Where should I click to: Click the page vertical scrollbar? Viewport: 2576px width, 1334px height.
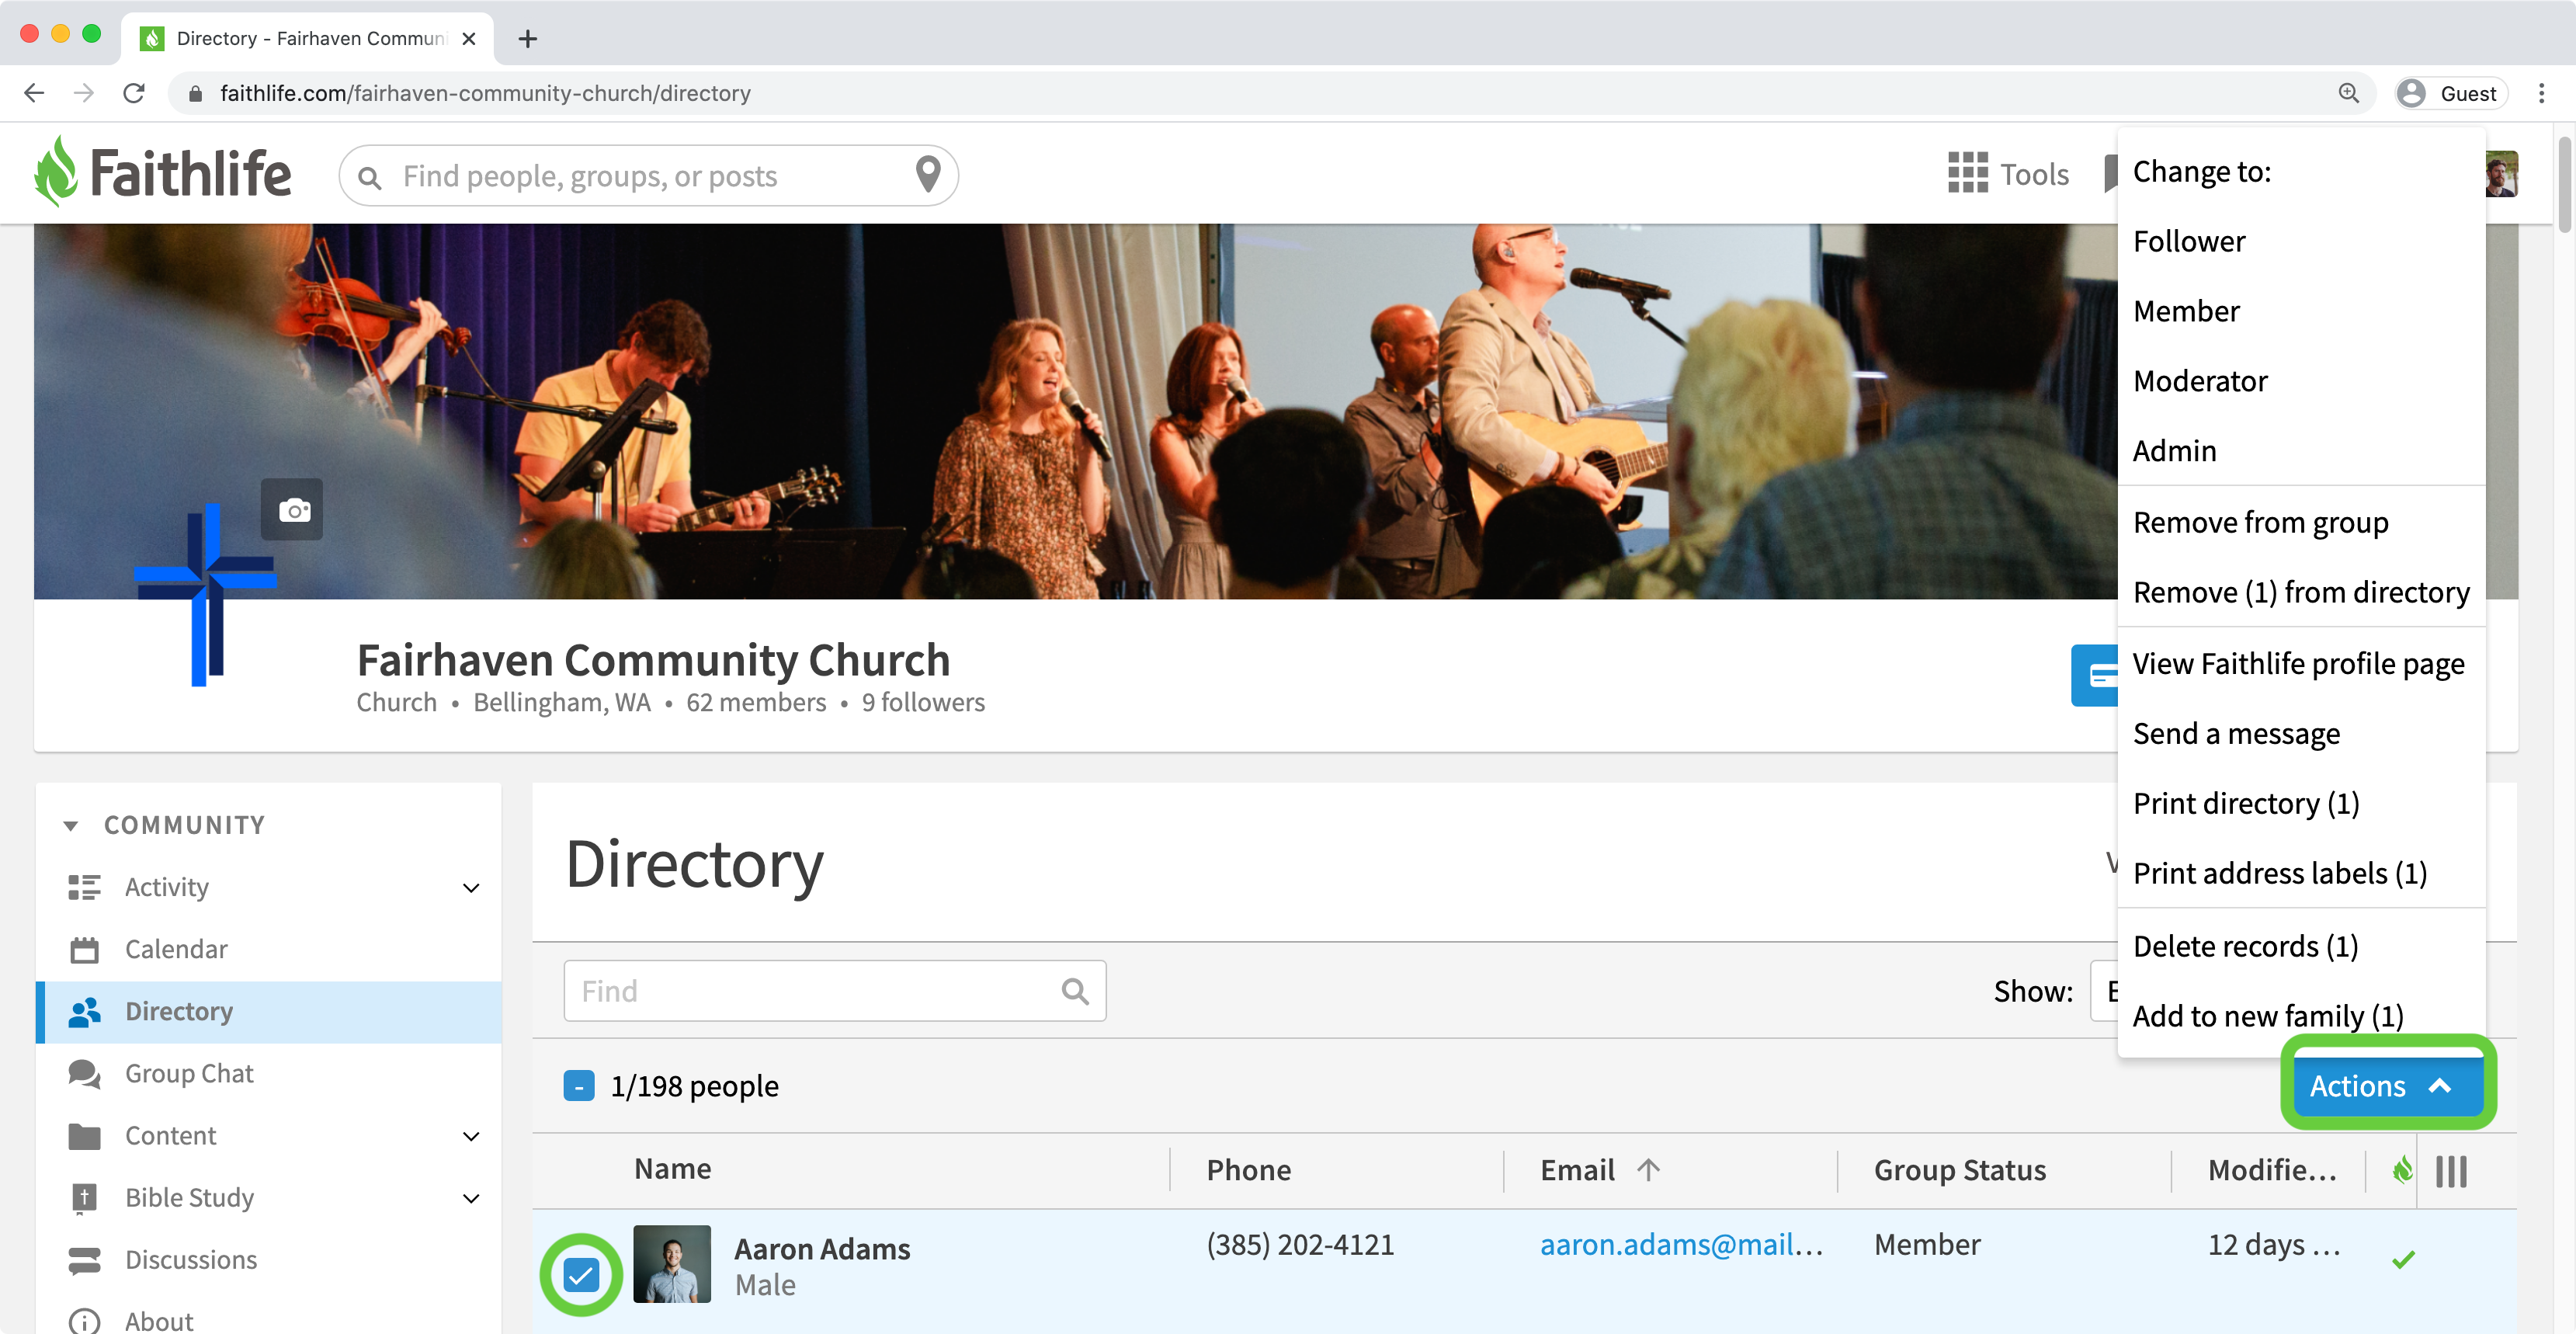(x=2565, y=185)
